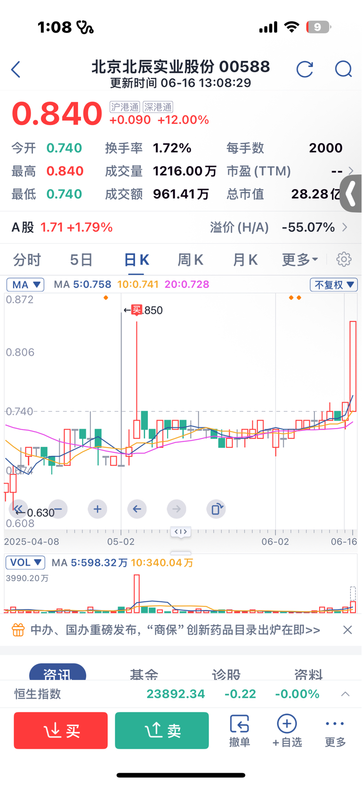Screen dimensions: 362x785
Task: Jump to earliest chart data double-arrow
Action: pos(18,509)
